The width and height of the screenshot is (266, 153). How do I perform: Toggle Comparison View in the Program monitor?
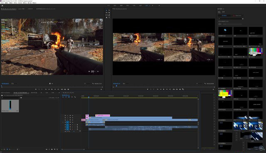point(183,89)
